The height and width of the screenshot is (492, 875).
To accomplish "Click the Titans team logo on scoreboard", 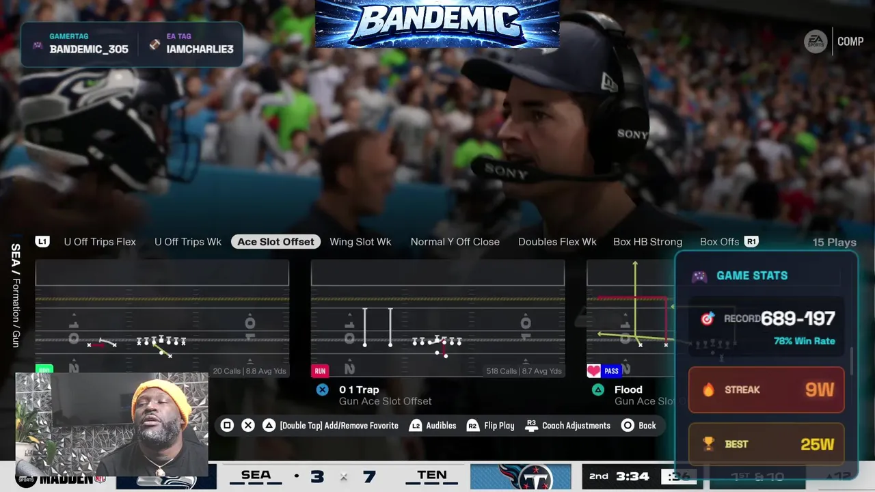I will pos(521,477).
